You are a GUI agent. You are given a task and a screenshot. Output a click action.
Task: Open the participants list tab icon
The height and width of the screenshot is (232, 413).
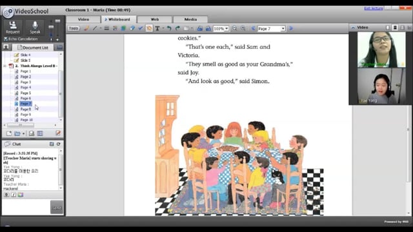[x=6, y=47]
